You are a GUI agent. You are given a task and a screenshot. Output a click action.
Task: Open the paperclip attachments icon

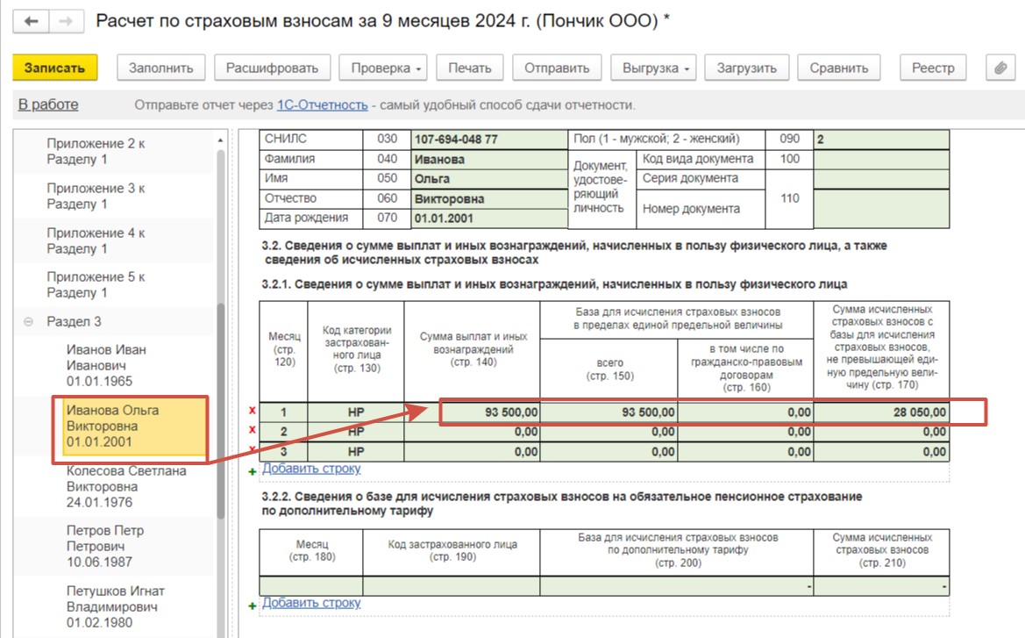point(1000,68)
